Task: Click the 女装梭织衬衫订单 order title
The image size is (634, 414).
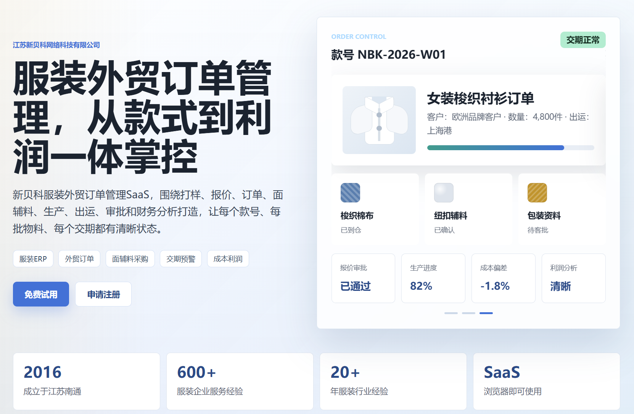Action: coord(480,98)
